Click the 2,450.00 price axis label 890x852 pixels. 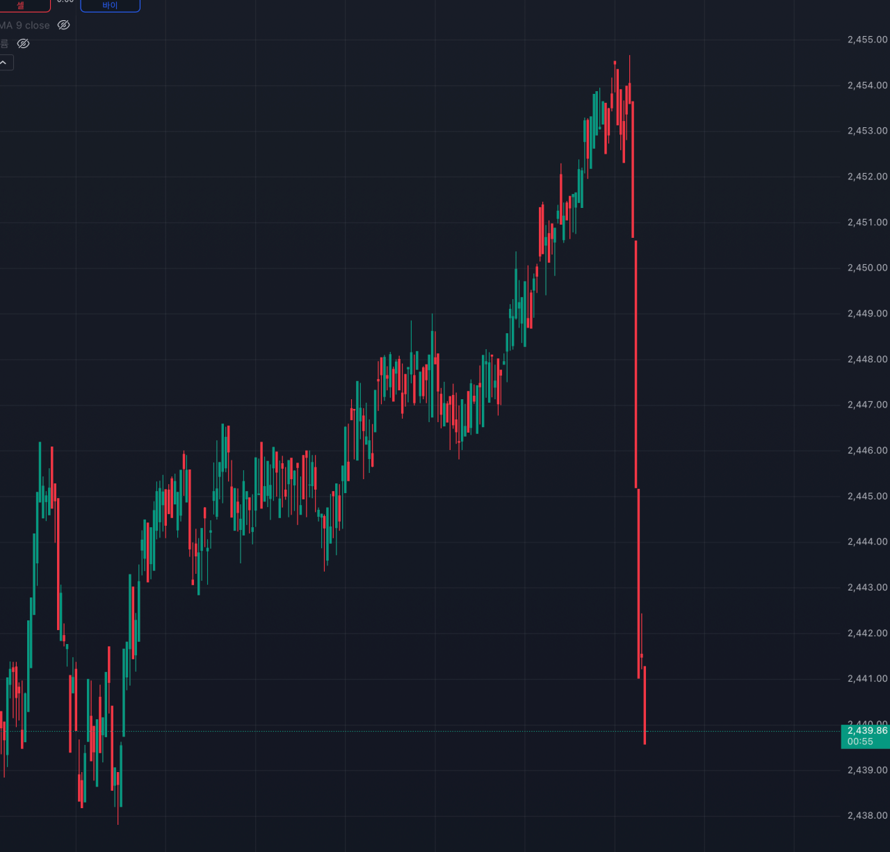click(x=867, y=268)
